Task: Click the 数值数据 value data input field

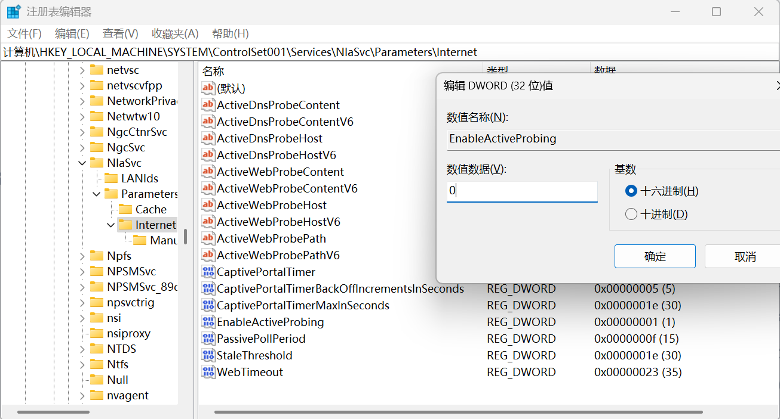Action: coord(521,191)
